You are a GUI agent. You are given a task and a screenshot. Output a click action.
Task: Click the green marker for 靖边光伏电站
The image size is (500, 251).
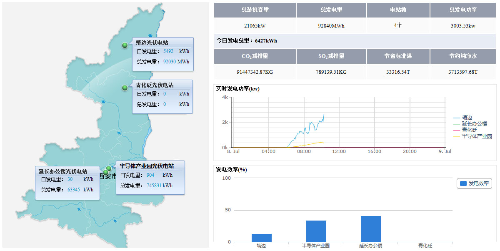(125, 45)
